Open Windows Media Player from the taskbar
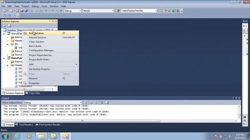This screenshot has width=250, height=140. click(x=29, y=136)
